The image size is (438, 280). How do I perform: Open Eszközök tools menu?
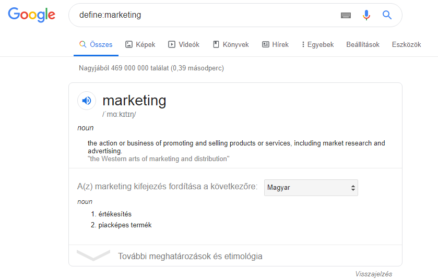pos(407,45)
